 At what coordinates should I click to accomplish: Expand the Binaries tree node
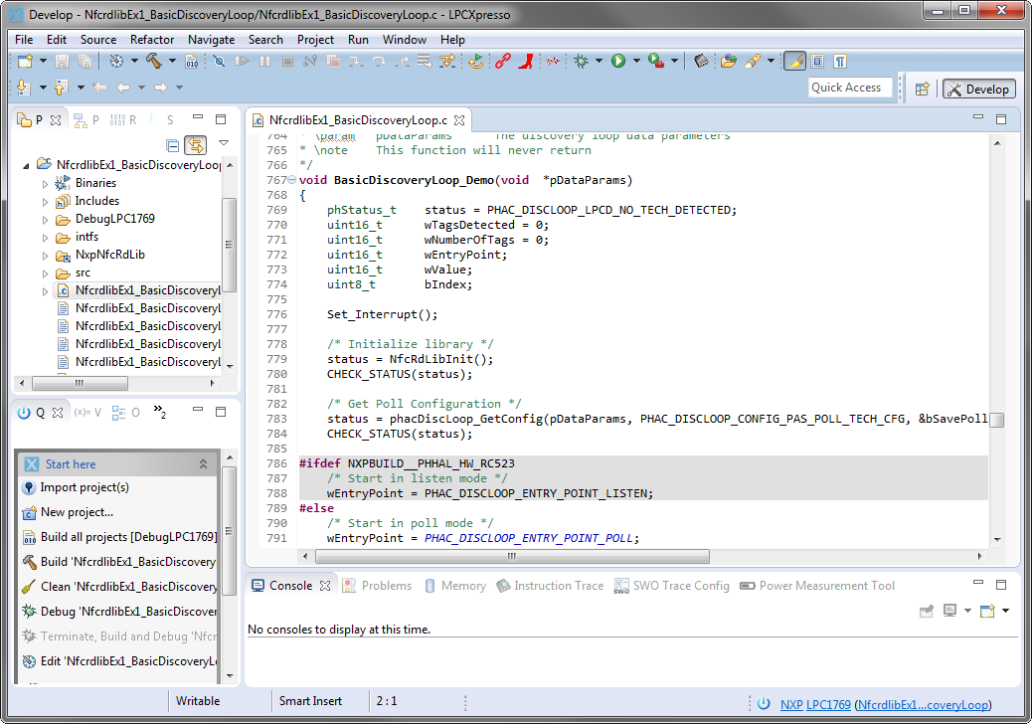[45, 183]
